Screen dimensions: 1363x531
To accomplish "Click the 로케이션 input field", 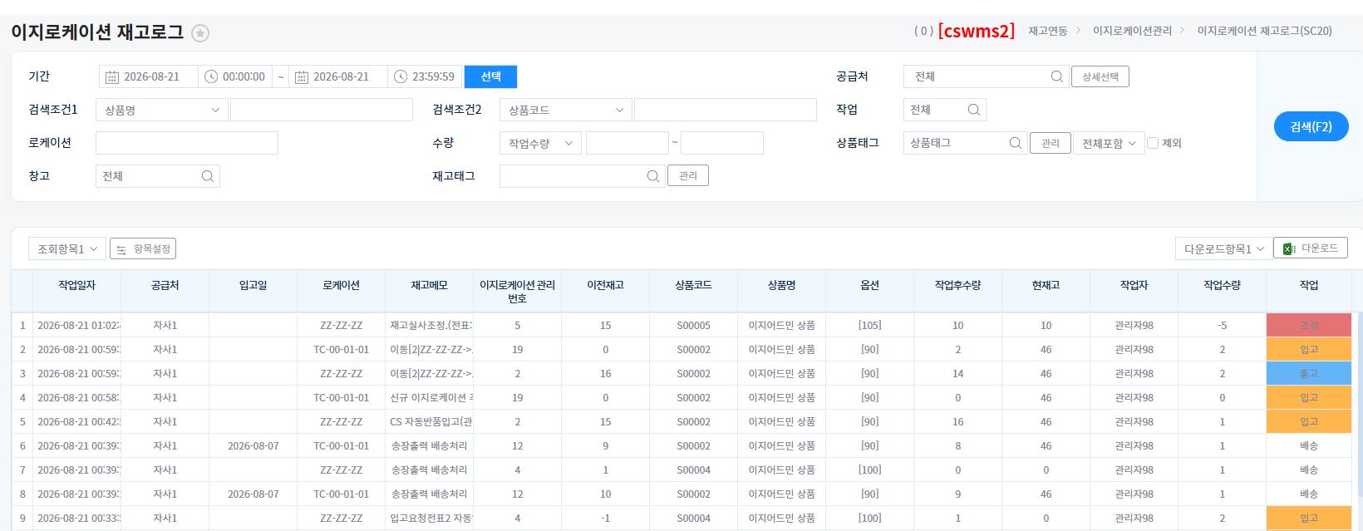I will pos(187,143).
